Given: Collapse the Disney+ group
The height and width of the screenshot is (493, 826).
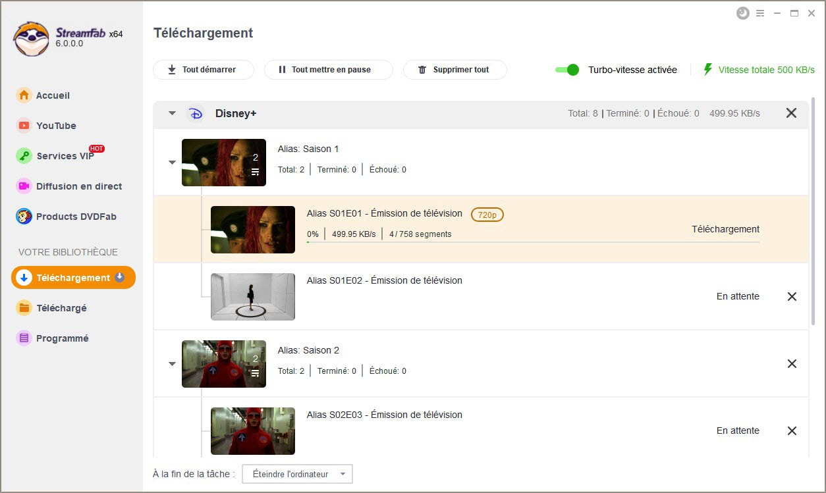Looking at the screenshot, I should (x=172, y=113).
